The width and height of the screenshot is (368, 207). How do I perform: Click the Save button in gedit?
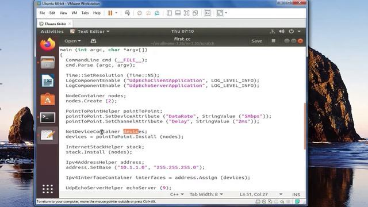(x=256, y=41)
